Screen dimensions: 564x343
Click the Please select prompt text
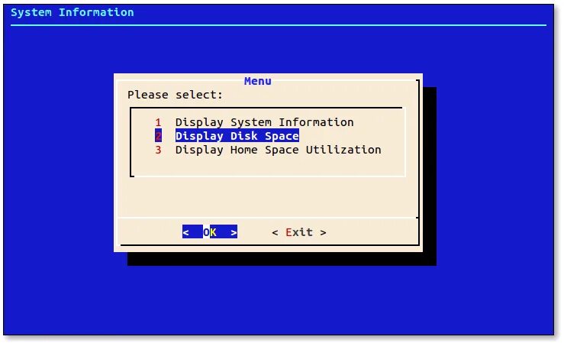click(176, 95)
